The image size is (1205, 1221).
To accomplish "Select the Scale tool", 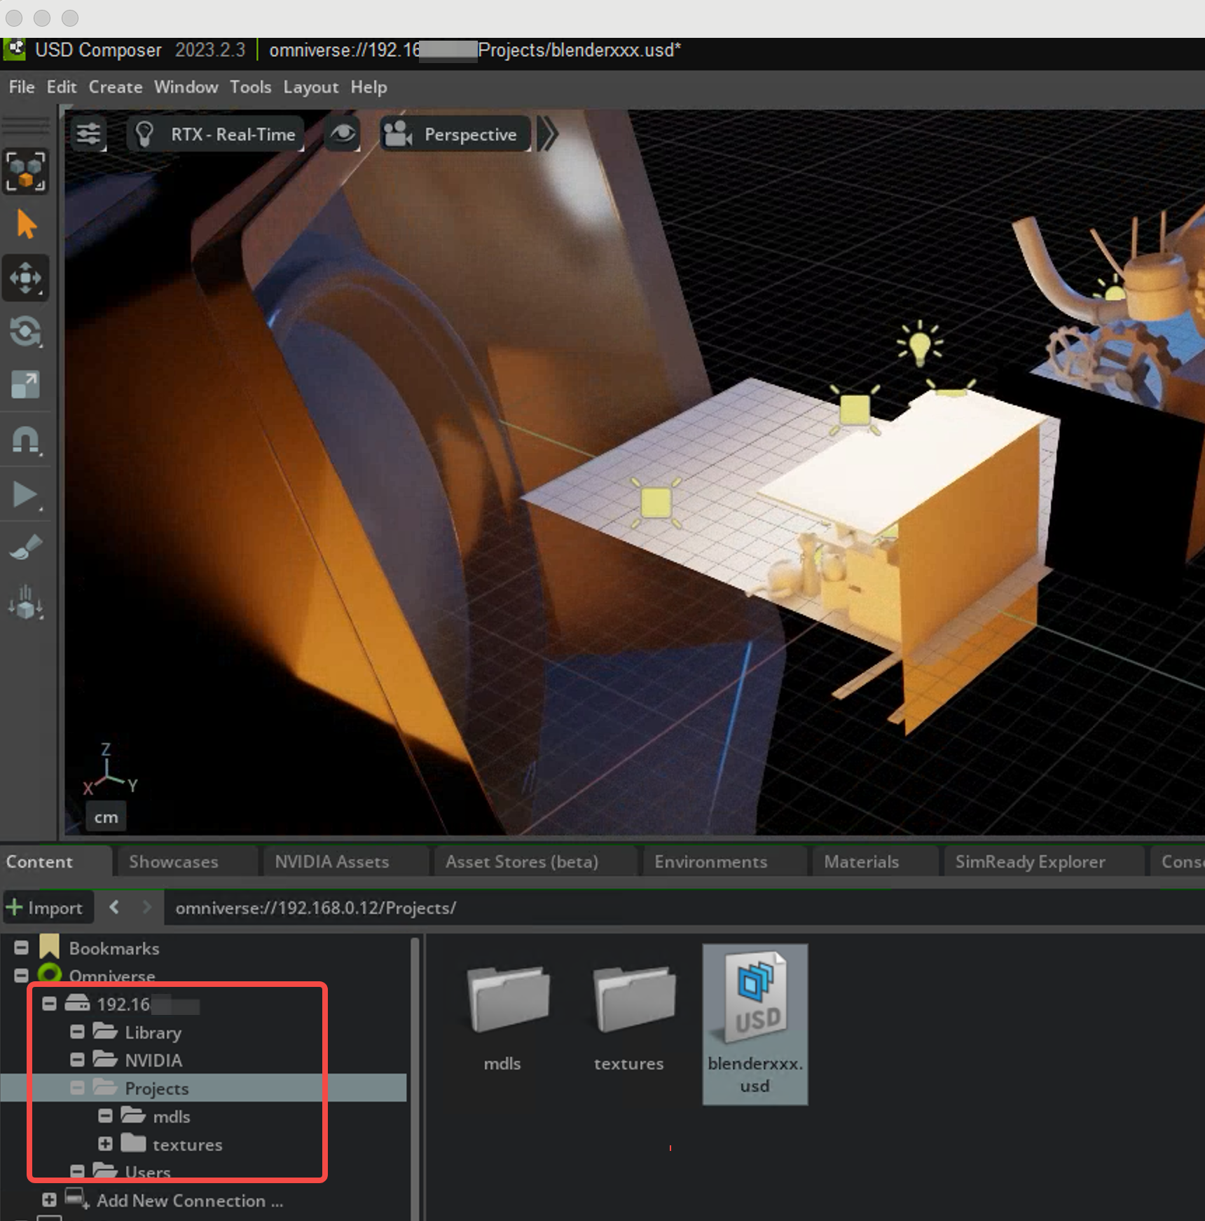I will (x=26, y=385).
